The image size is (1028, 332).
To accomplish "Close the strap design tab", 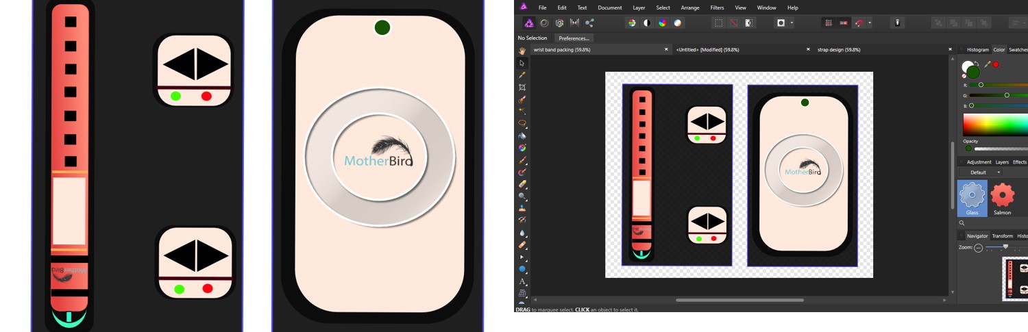I will point(950,49).
